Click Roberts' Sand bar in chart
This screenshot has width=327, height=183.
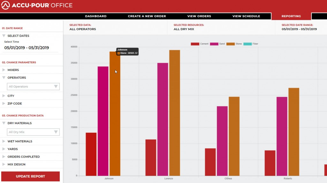point(282,137)
